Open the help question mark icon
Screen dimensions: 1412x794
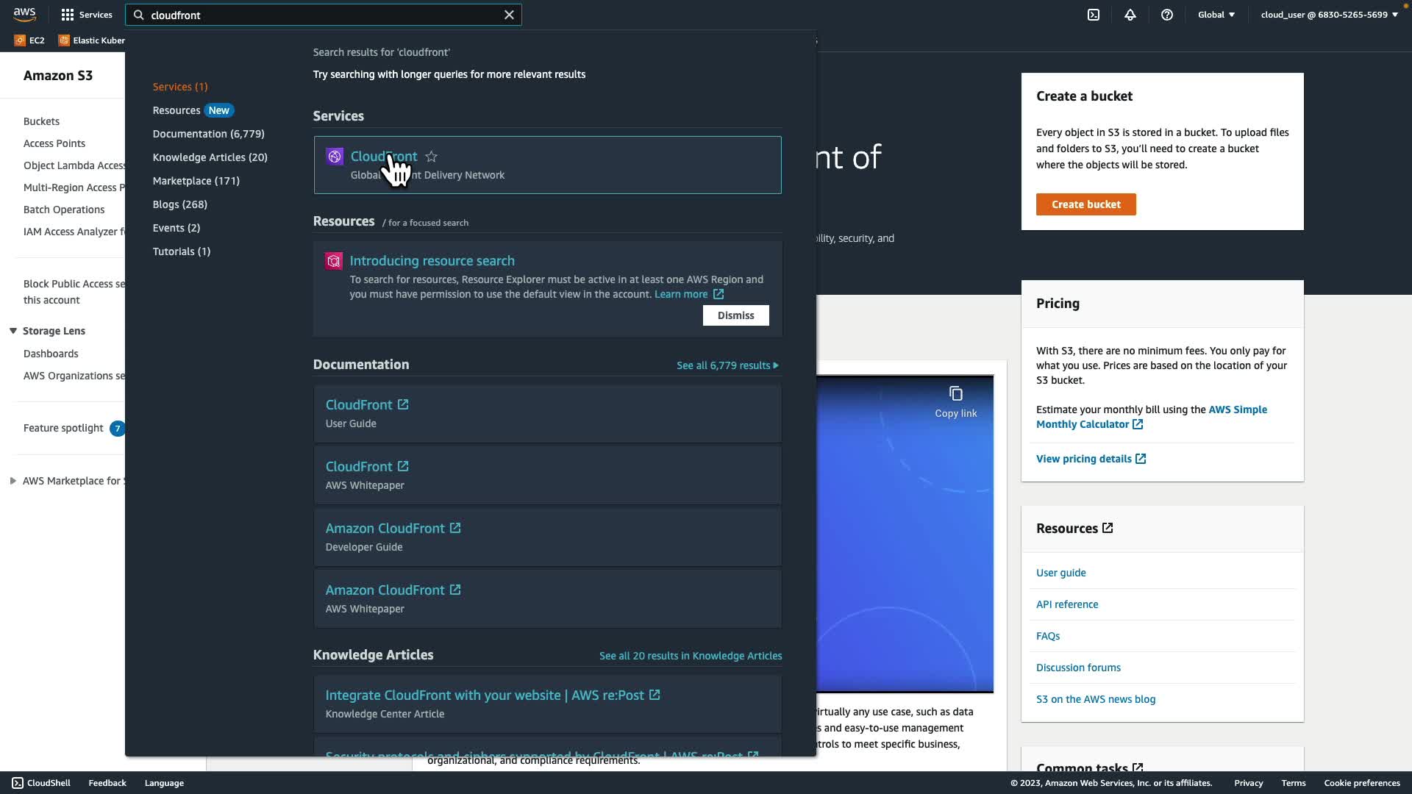click(1167, 15)
